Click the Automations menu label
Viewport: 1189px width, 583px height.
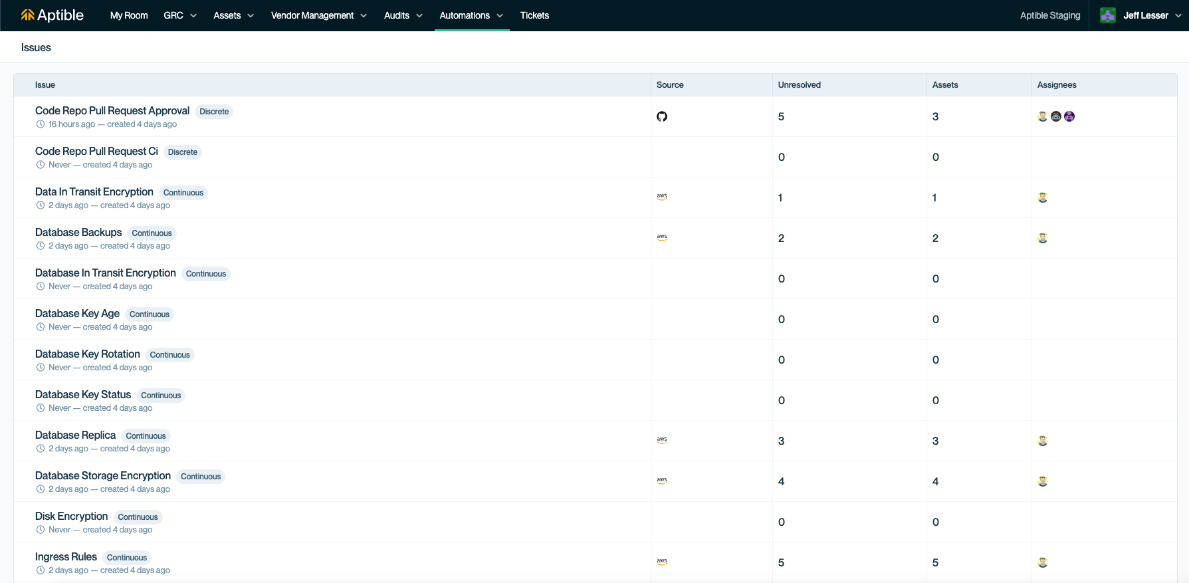(465, 15)
